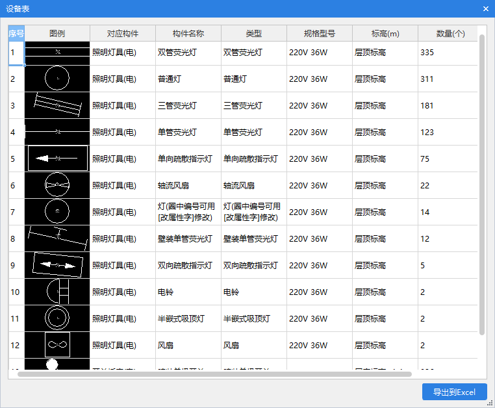The width and height of the screenshot is (495, 408).
Task: Select the one-way evacuation sign arrow icon
Action: (57, 159)
